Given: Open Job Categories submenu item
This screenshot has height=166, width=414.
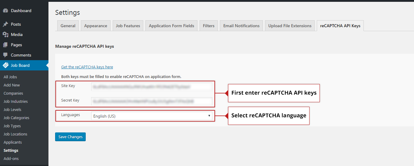Looking at the screenshot, I should [16, 118].
